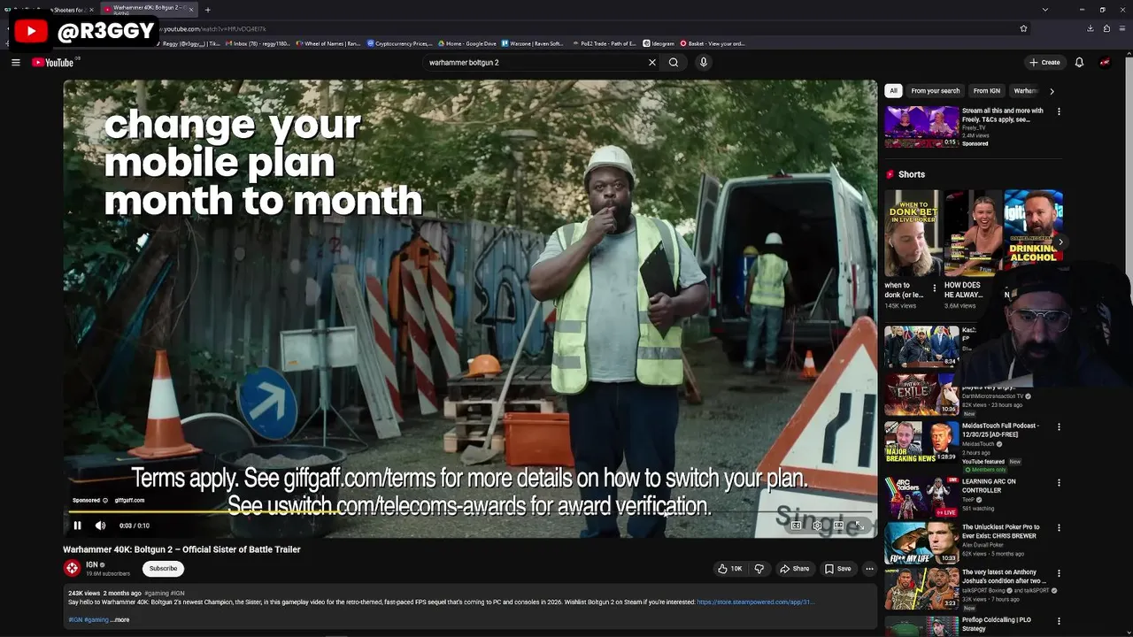
Task: Dislike the video with thumbs down
Action: coord(759,569)
